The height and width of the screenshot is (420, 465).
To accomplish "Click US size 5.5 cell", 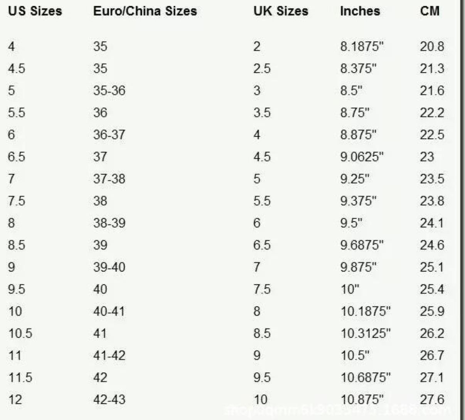I will (17, 113).
